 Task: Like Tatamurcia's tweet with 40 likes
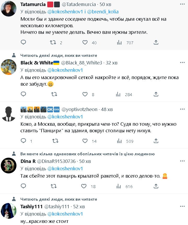[x=85, y=42]
